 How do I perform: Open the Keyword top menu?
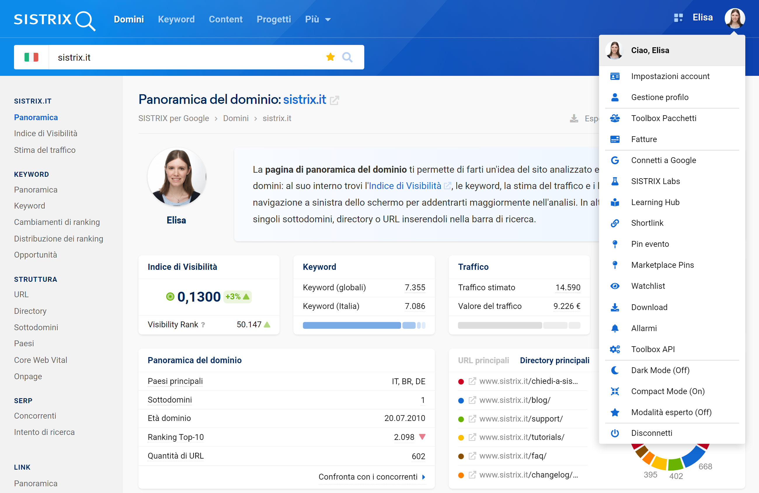[176, 20]
